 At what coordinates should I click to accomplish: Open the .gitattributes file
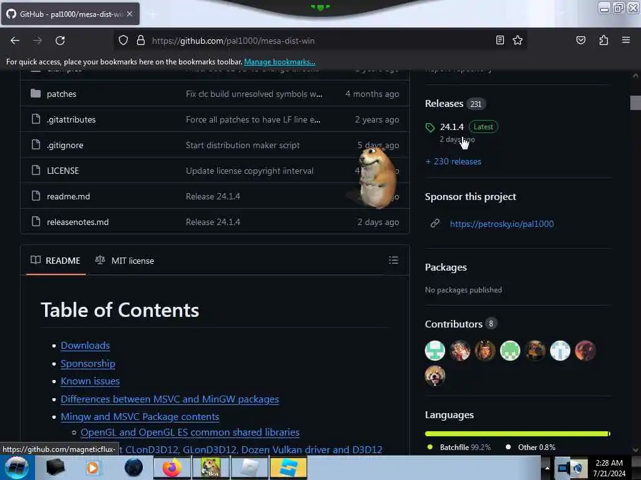71,119
